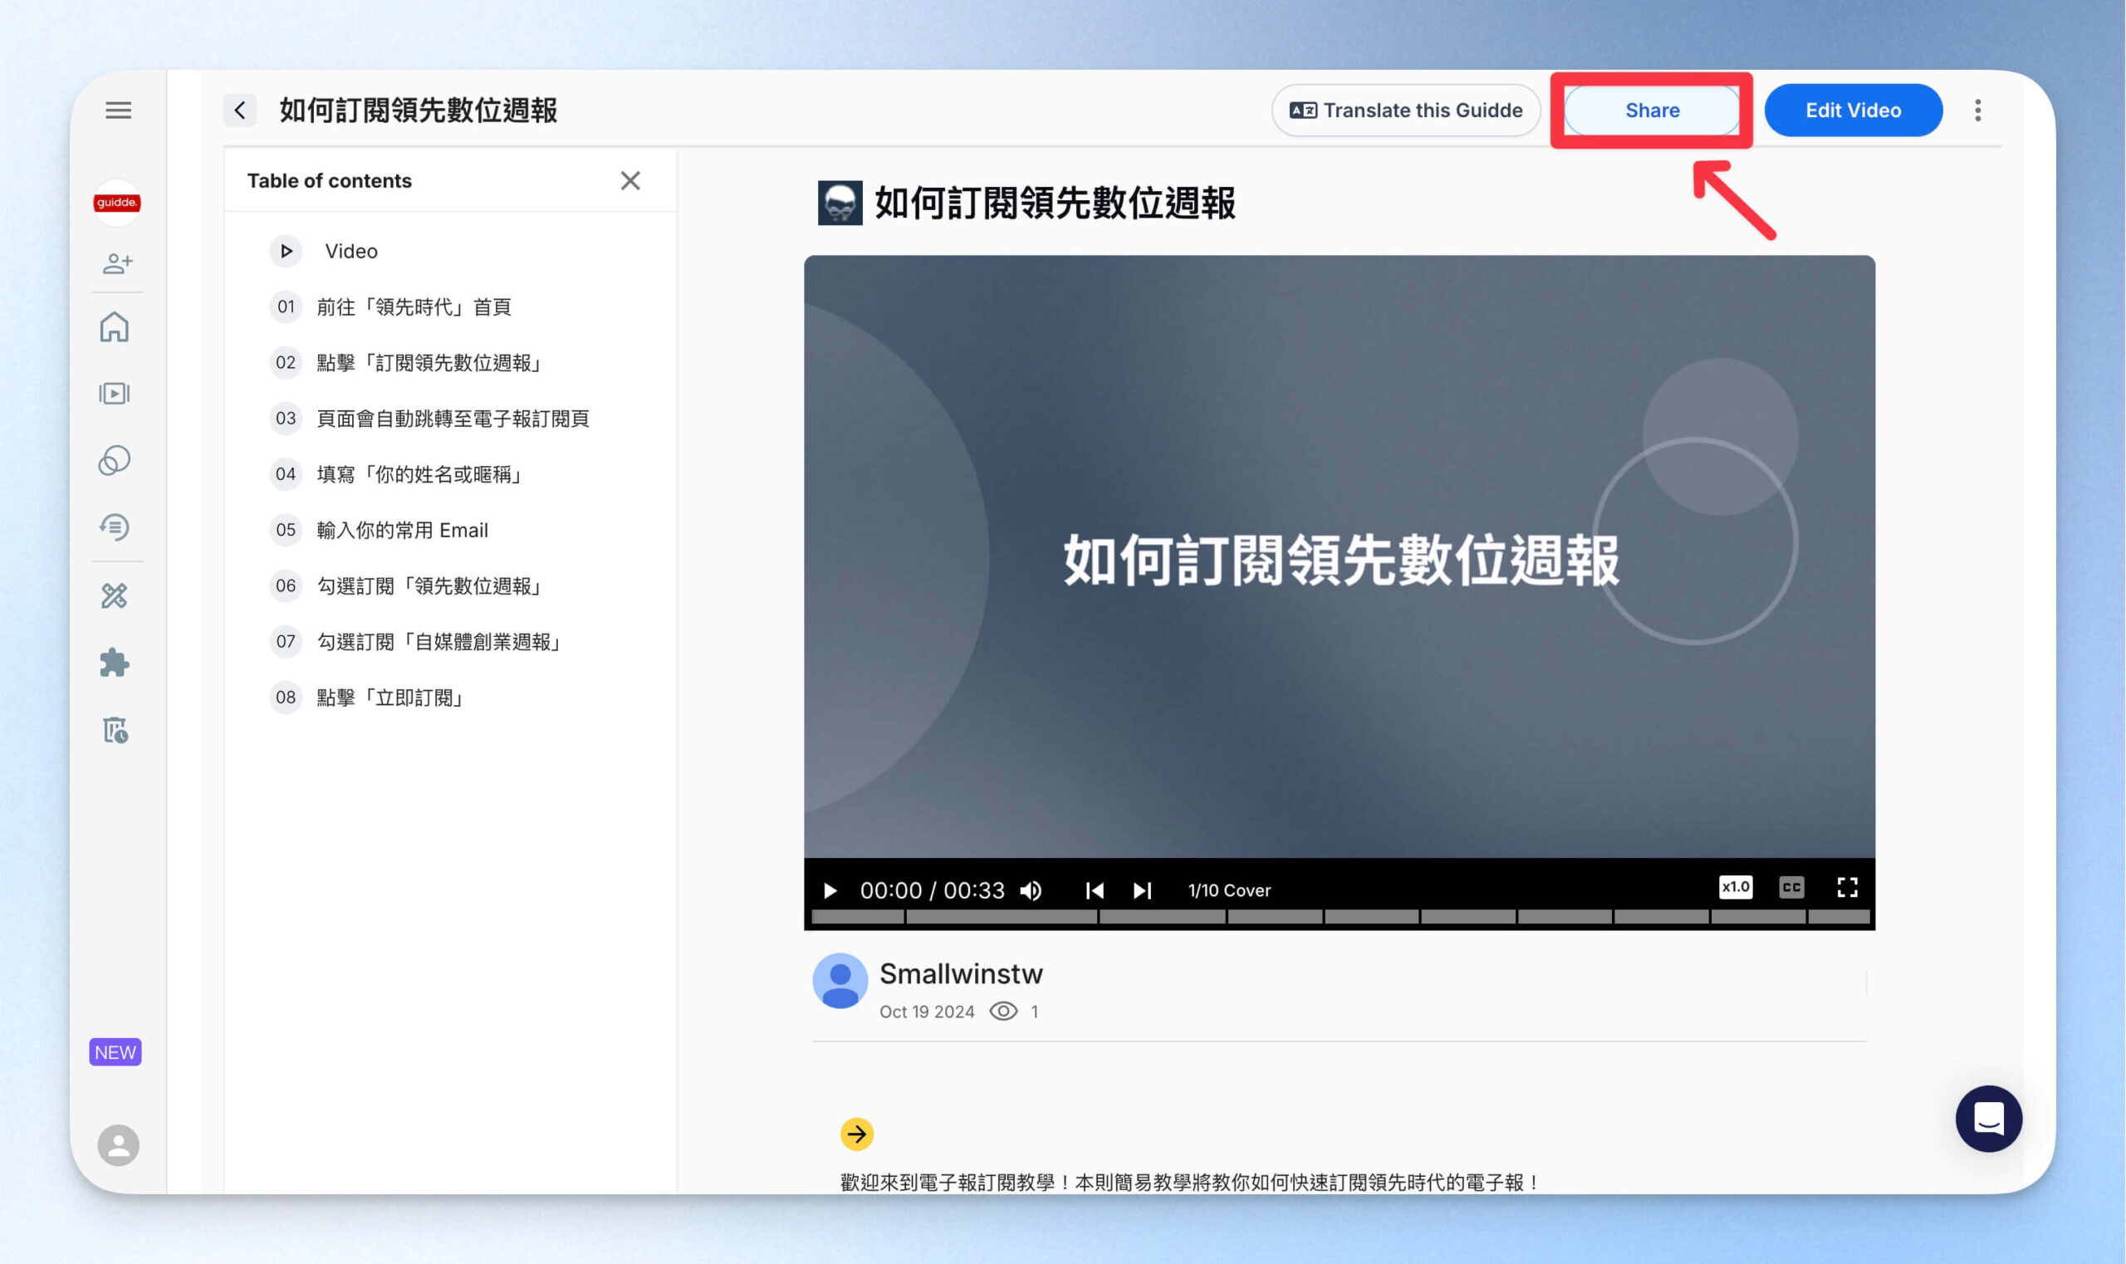The height and width of the screenshot is (1264, 2126).
Task: Open the chat support bubble
Action: (x=1988, y=1119)
